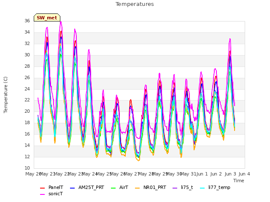Click the red PanelT legend swatch
The height and width of the screenshot is (202, 270).
point(42,188)
